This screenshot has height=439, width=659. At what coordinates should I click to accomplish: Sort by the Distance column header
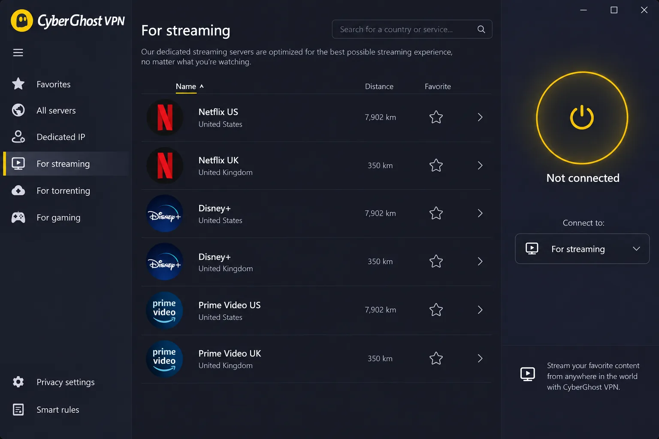[379, 86]
